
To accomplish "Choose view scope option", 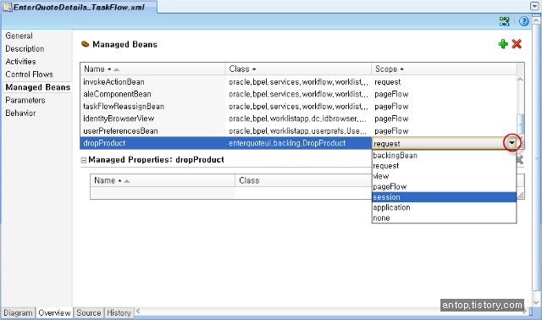I will tap(444, 176).
